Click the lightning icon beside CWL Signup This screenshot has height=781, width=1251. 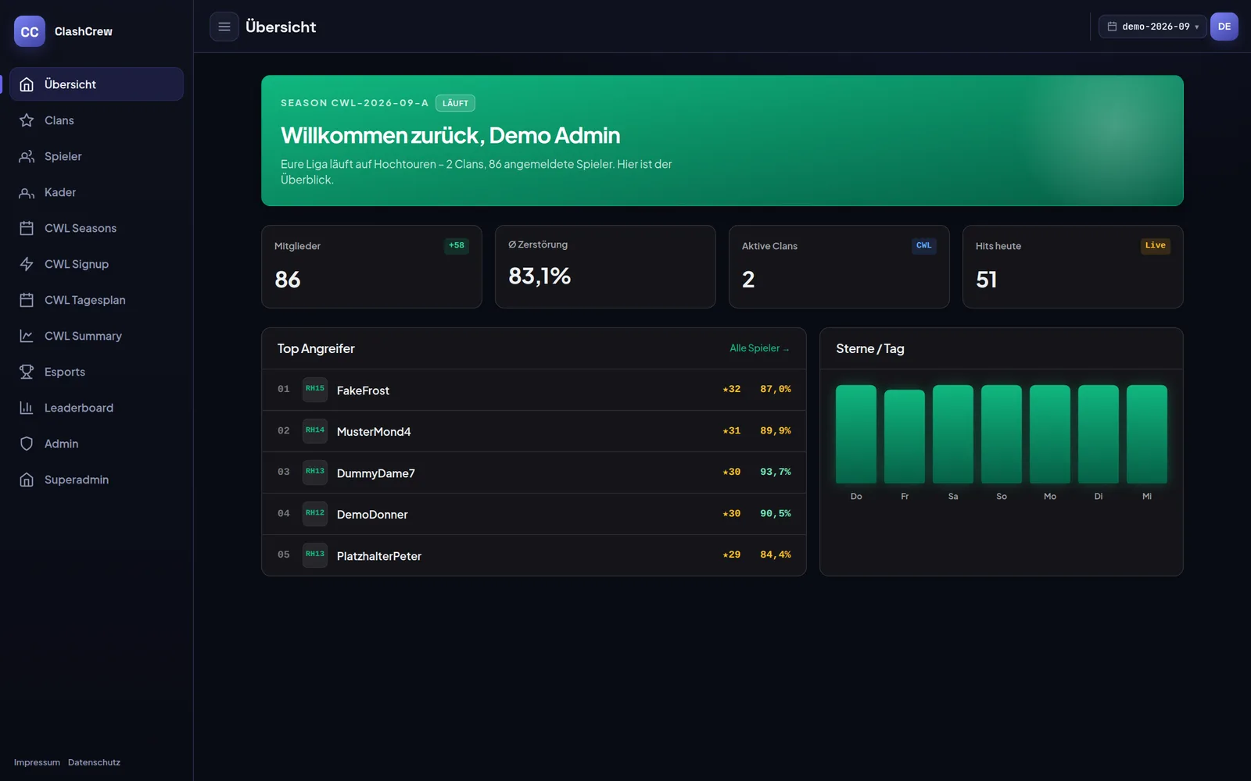27,264
